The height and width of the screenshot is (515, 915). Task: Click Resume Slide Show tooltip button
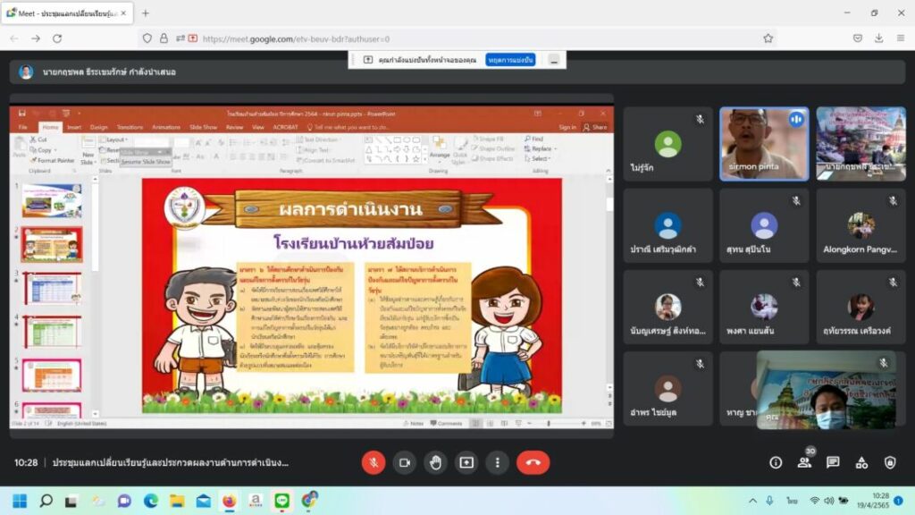(x=146, y=162)
